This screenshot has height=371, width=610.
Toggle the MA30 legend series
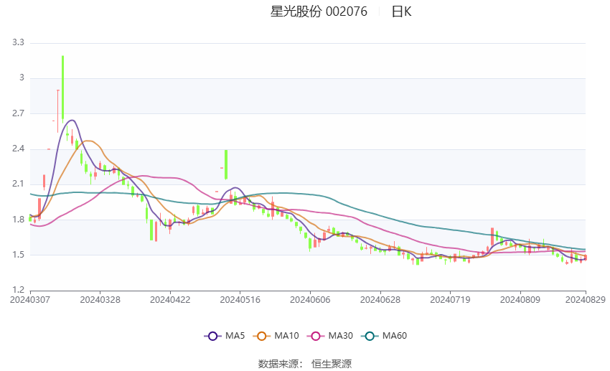pyautogui.click(x=330, y=336)
